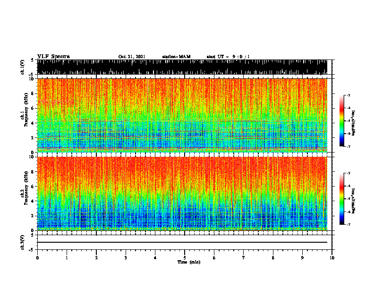
Task: Click the ch.2 colorbar log(PSD) unit label
Action: pos(354,201)
